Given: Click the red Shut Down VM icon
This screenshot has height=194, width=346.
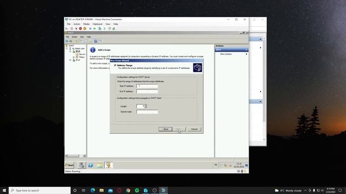Looking at the screenshot, I should 81,29.
